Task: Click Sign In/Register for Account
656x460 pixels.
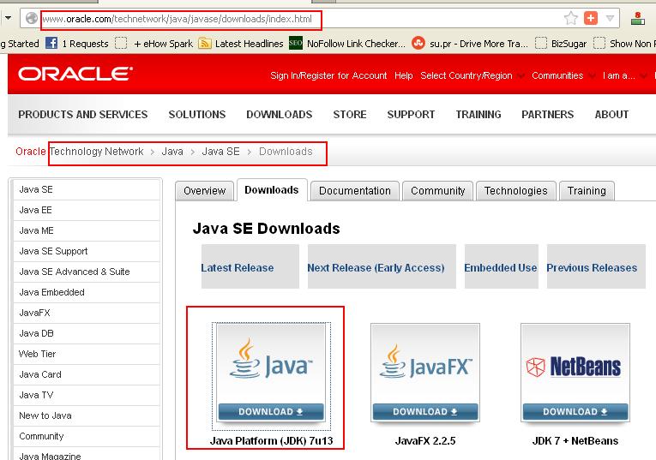Action: tap(328, 75)
